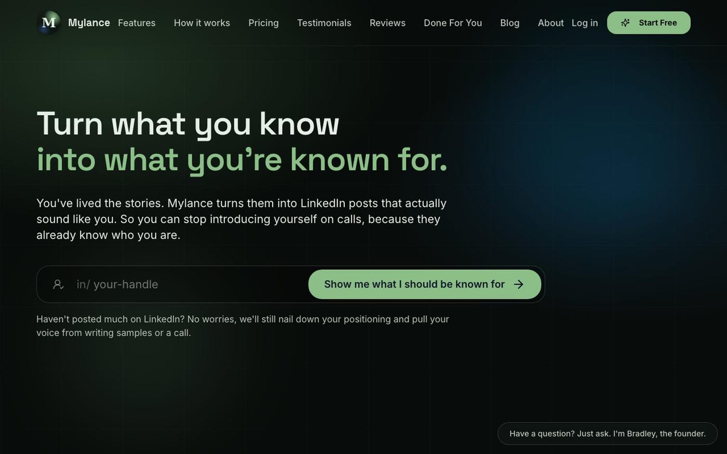
Task: Click the green 'into what you're known for.' text
Action: pos(242,160)
